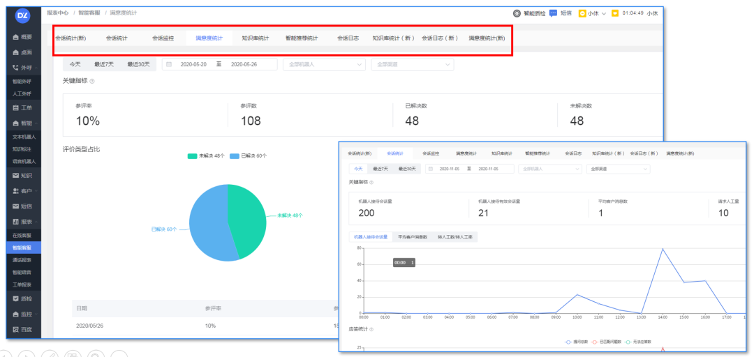Click the 智能质检 icon in top bar

pos(517,13)
